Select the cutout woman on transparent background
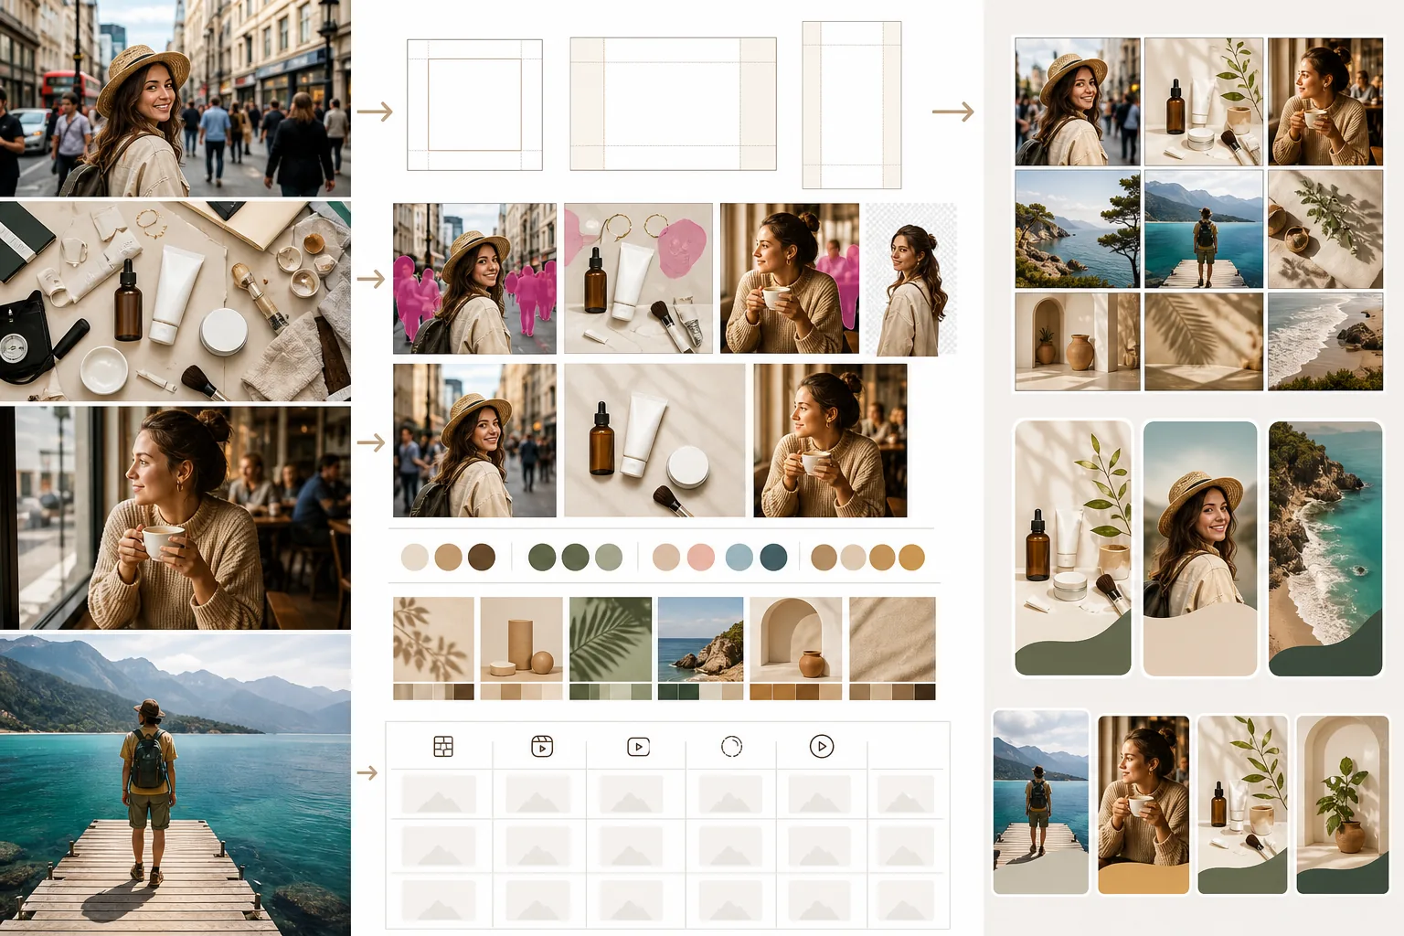 910,280
